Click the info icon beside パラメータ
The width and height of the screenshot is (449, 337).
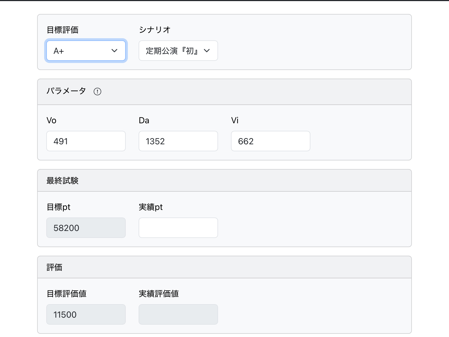point(97,92)
